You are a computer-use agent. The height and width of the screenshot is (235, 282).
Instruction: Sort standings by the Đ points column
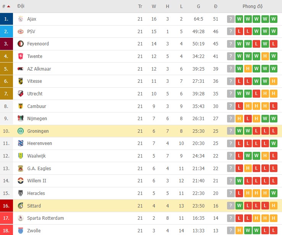pyautogui.click(x=216, y=6)
